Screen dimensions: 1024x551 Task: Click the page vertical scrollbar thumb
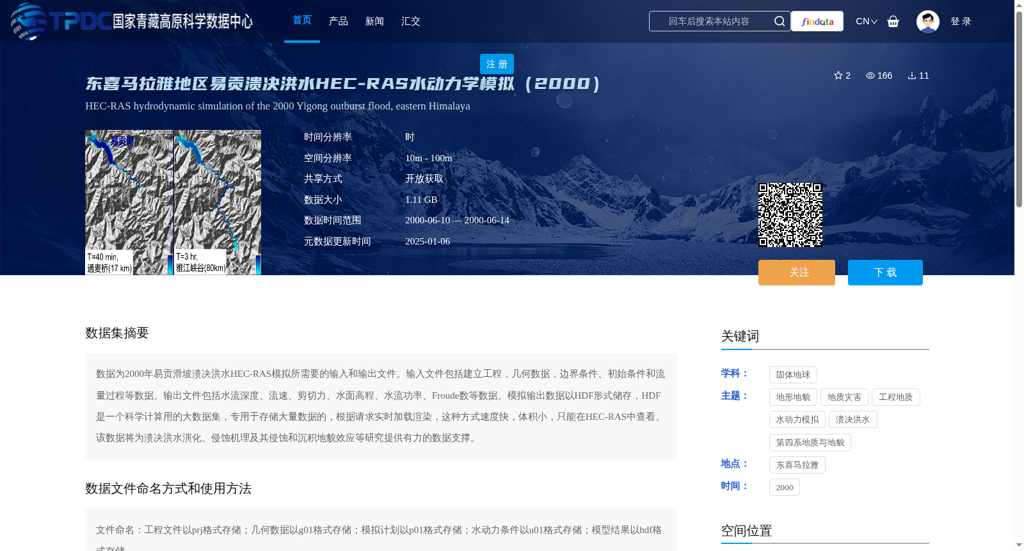point(1019,109)
